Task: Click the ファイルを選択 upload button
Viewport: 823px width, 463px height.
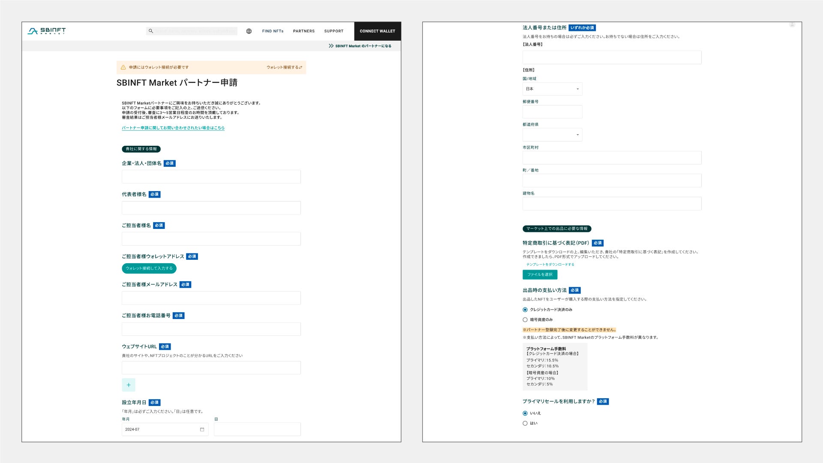Action: point(540,274)
